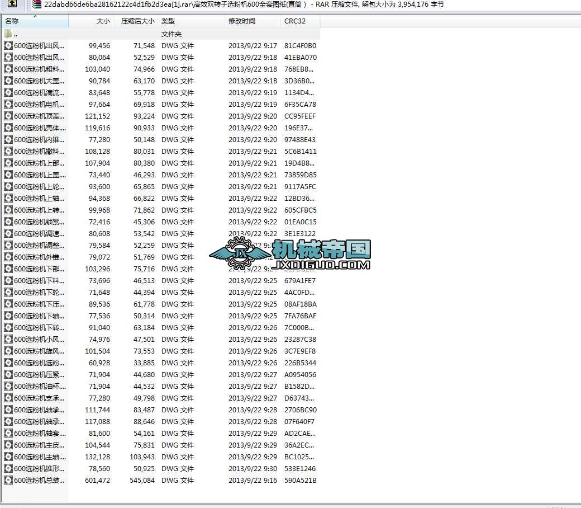Sort by the 类型 column header
Image resolution: width=581 pixels, height=508 pixels.
point(192,21)
